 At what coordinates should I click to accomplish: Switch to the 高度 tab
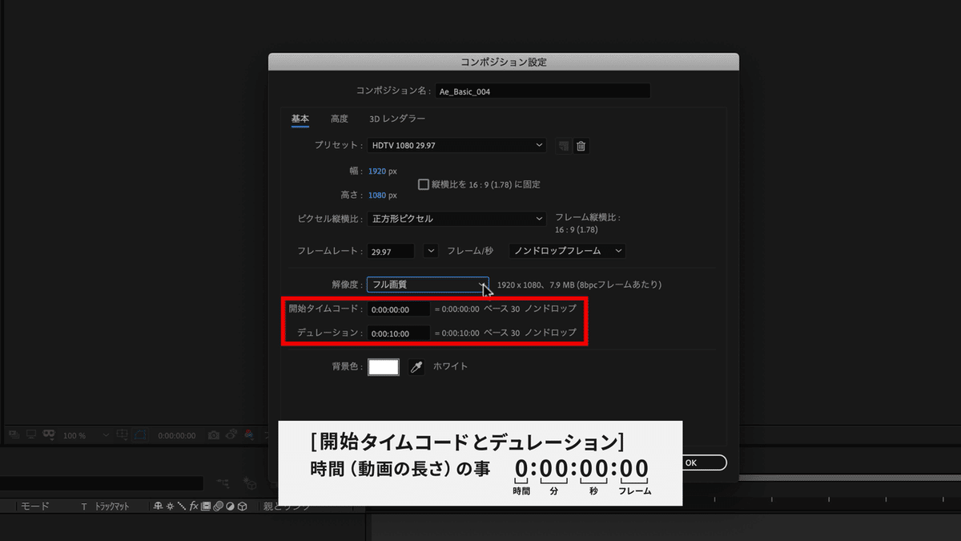[x=339, y=118]
